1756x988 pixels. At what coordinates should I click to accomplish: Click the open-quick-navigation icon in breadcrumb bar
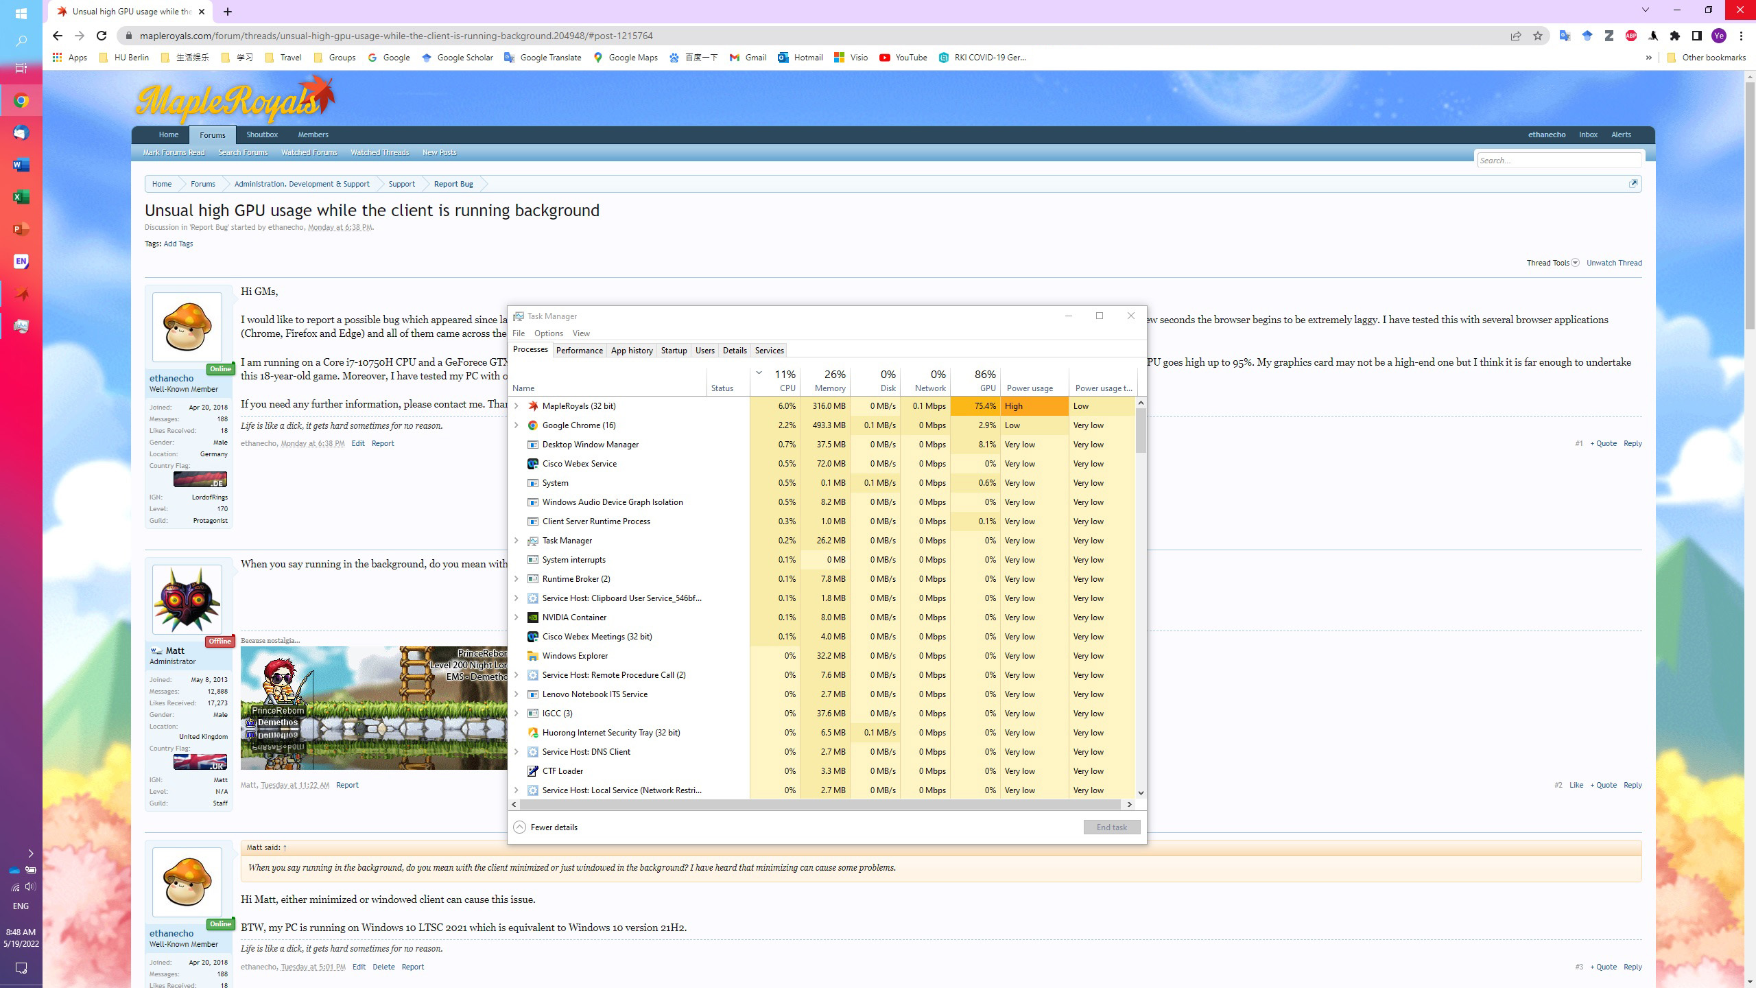pyautogui.click(x=1633, y=183)
